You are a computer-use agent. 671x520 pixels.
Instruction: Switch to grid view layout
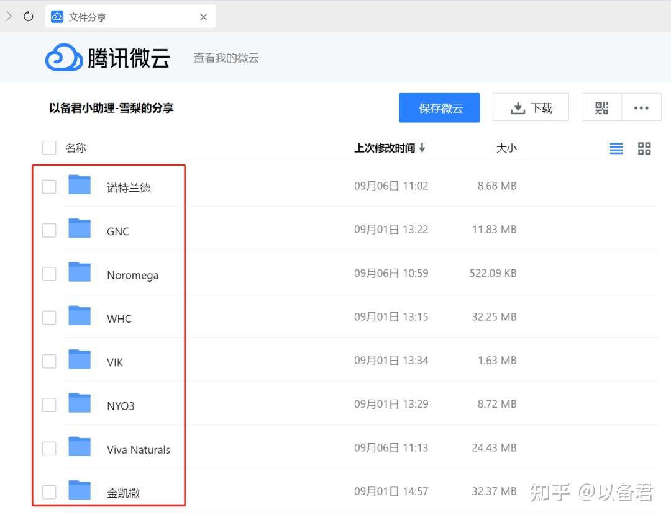pos(644,148)
